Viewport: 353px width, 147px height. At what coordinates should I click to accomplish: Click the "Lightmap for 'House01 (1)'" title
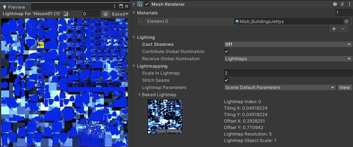pyautogui.click(x=32, y=14)
